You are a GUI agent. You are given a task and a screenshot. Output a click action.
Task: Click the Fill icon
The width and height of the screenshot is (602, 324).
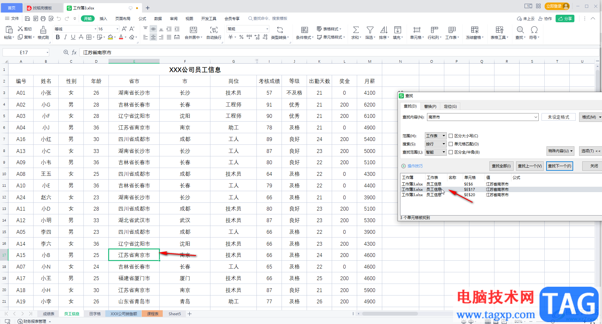point(398,30)
